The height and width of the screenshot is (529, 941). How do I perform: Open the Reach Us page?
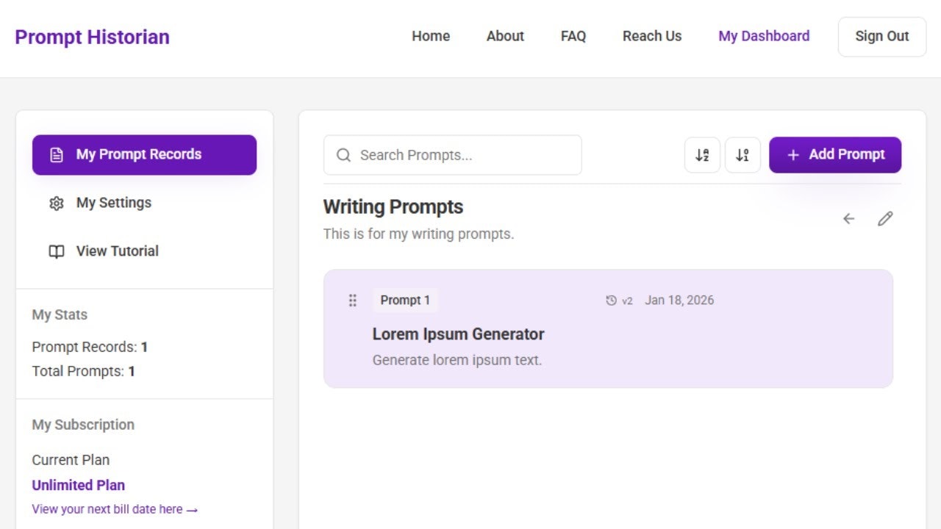coord(651,36)
